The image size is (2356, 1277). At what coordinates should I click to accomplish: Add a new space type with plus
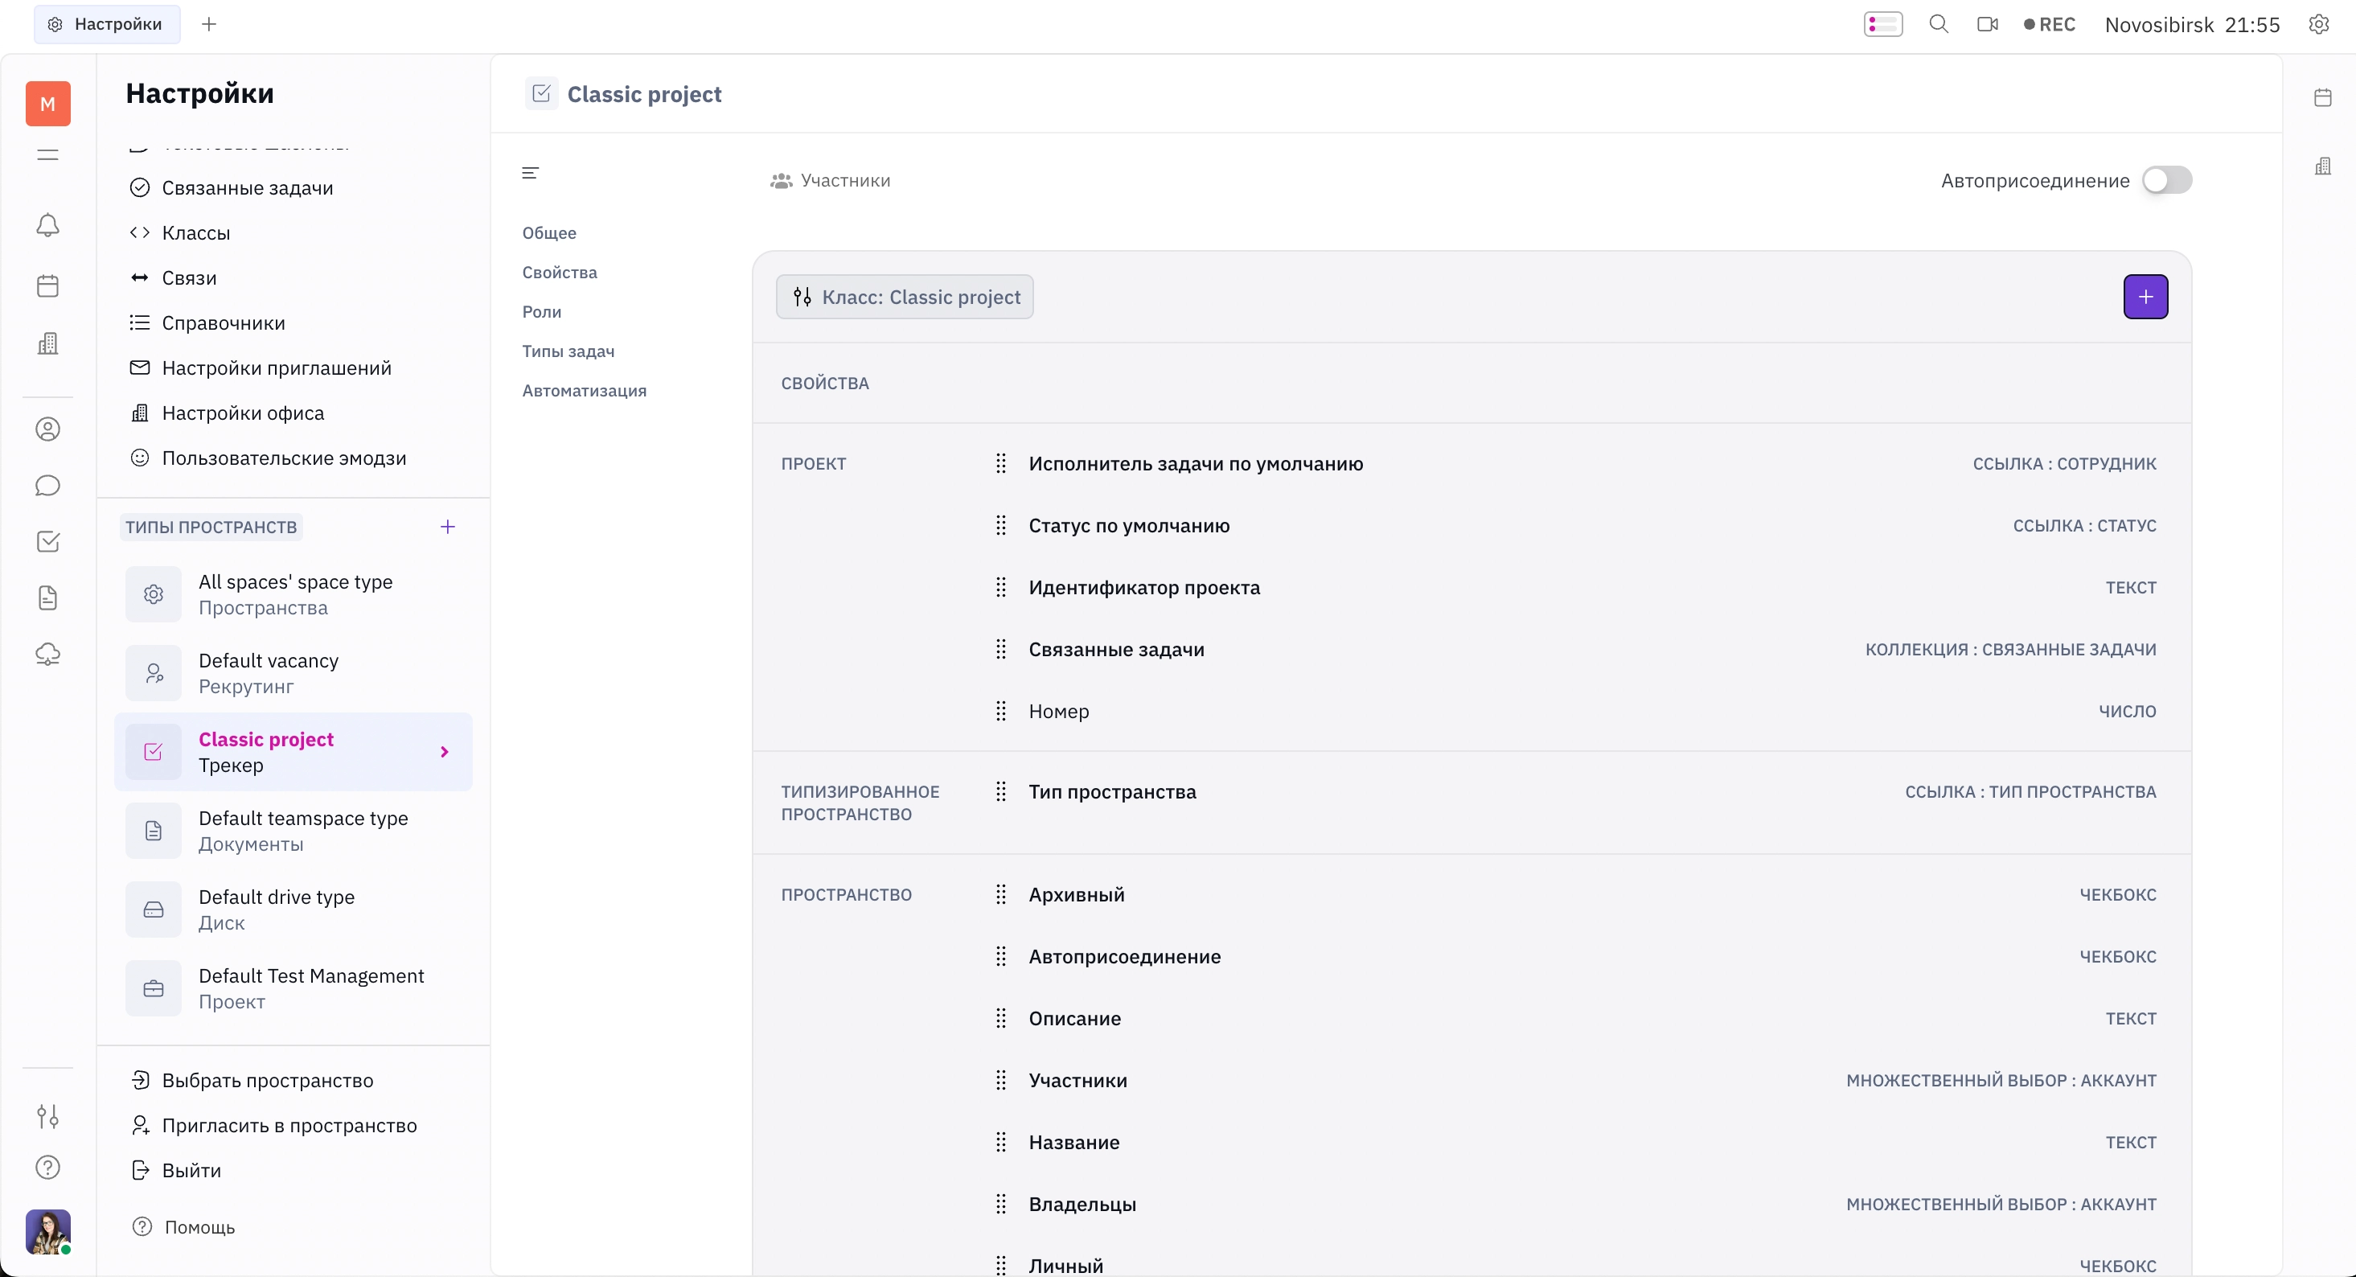pos(447,527)
